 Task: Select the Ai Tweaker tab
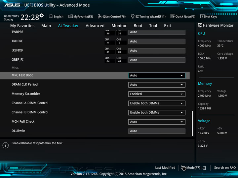tap(68, 26)
